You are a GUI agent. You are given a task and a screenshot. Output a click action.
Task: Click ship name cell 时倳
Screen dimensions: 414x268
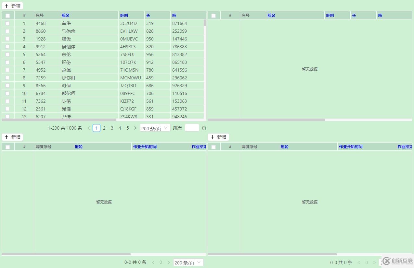pyautogui.click(x=66, y=86)
